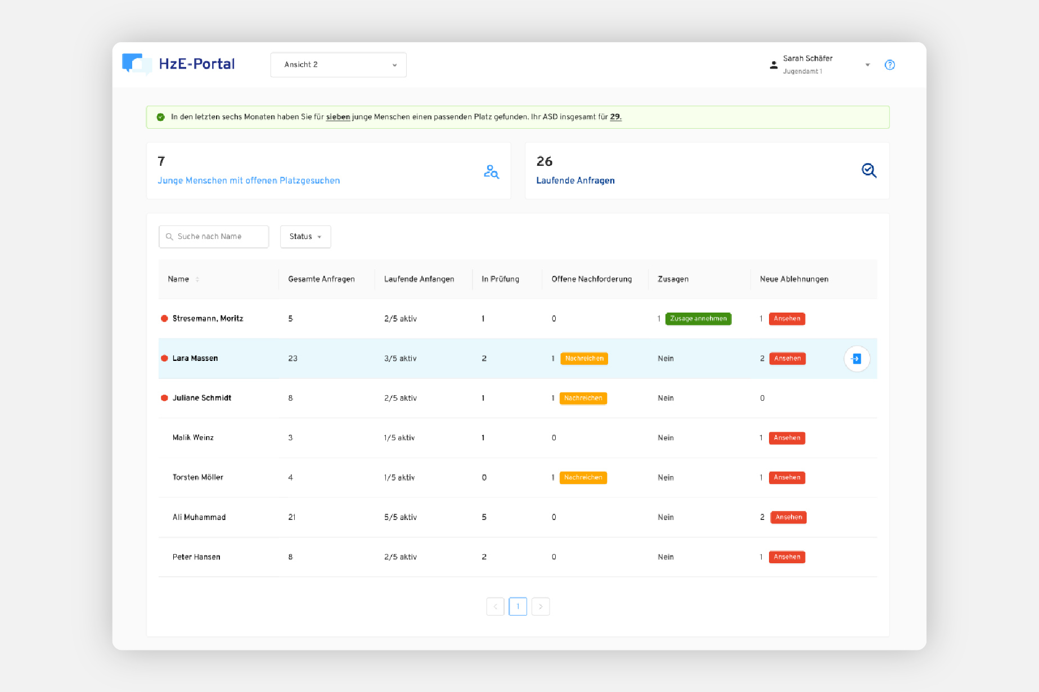Open the help question mark icon
The width and height of the screenshot is (1039, 692).
(x=889, y=65)
